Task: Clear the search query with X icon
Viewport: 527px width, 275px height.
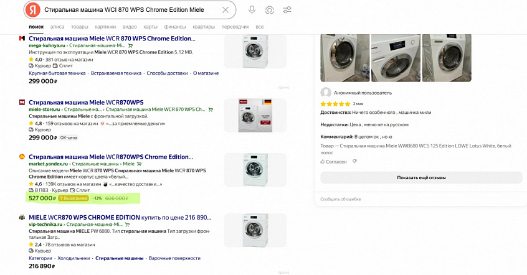Action: point(226,10)
